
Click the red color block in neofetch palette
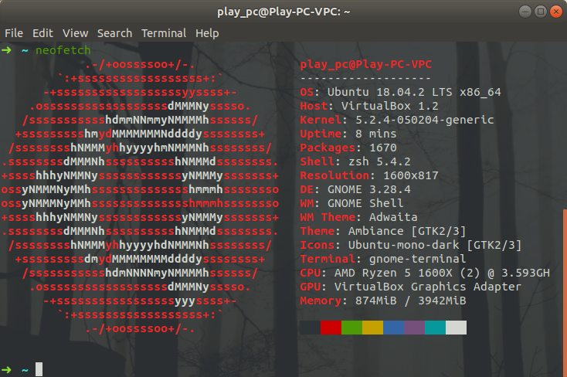pyautogui.click(x=331, y=328)
